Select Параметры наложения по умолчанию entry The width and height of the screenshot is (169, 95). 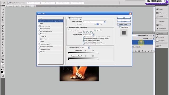(x=50, y=21)
